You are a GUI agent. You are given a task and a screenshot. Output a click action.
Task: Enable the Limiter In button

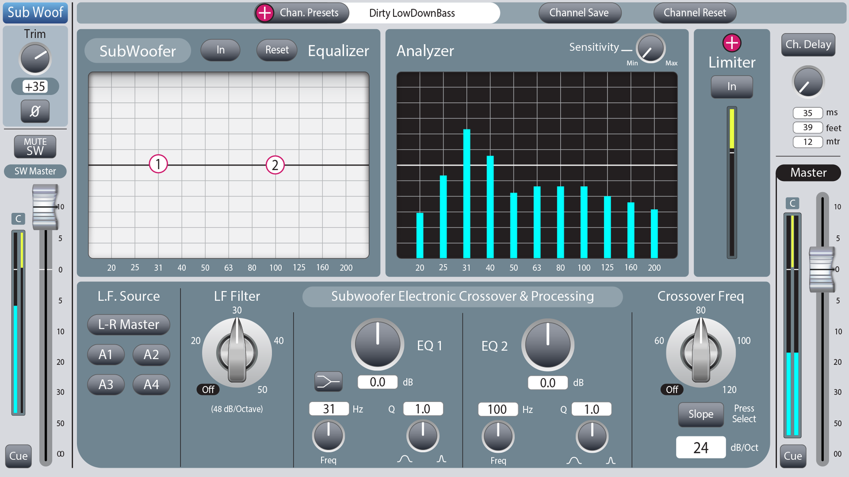tap(732, 87)
